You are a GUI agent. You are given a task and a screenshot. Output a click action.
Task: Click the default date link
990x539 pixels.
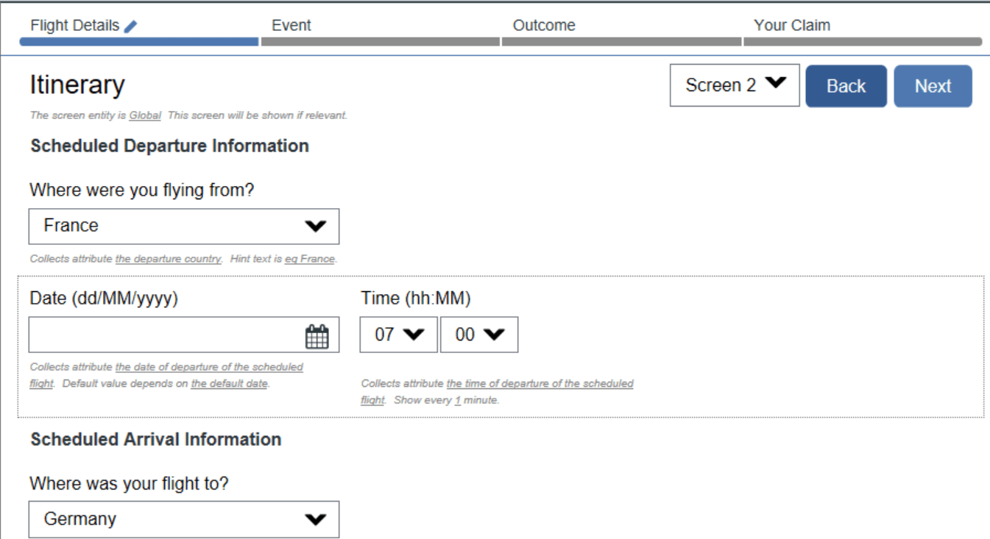click(230, 383)
